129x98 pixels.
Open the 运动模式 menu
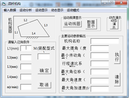pyautogui.click(x=73, y=10)
